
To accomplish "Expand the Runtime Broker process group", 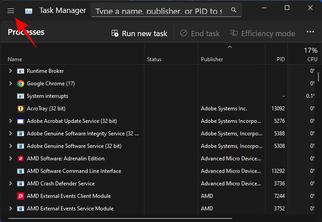I will (x=11, y=71).
